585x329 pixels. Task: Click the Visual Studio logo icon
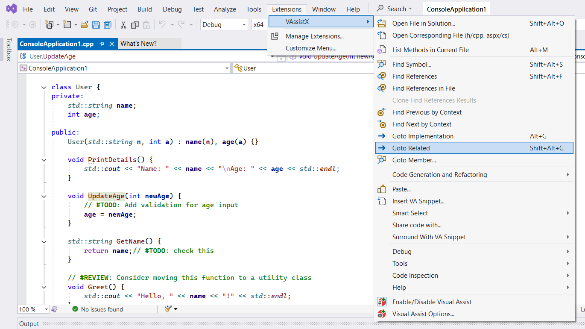[x=12, y=9]
